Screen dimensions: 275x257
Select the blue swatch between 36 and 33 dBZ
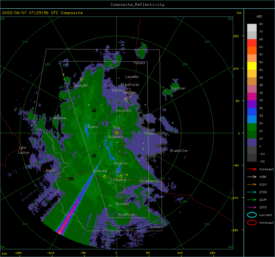252,112
